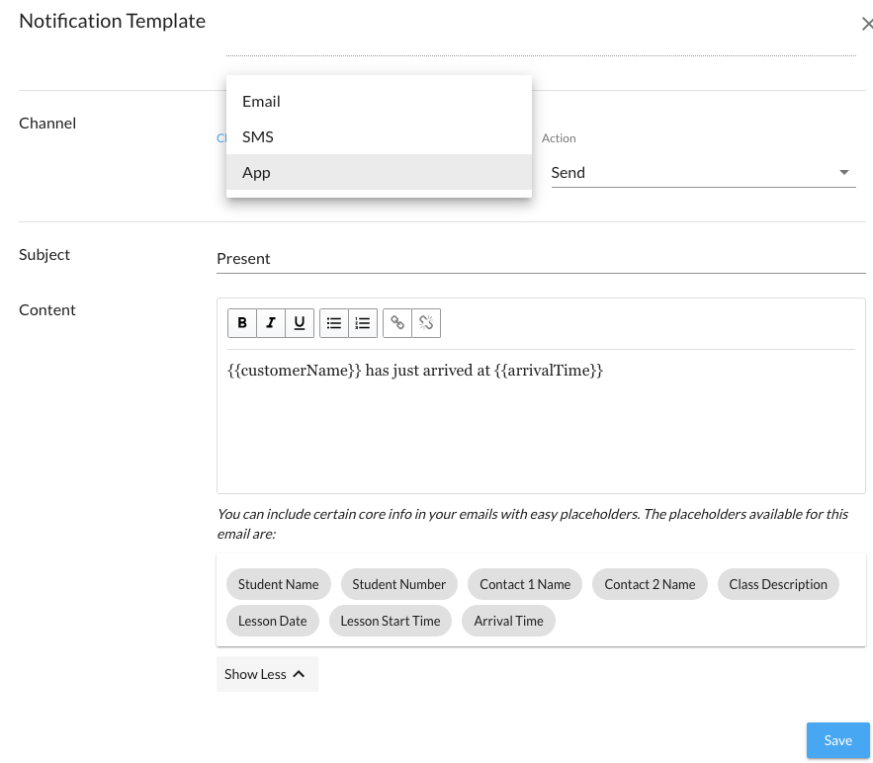Viewport: 873px width, 763px height.
Task: Open the Action dropdown showing Send
Action: (x=702, y=173)
